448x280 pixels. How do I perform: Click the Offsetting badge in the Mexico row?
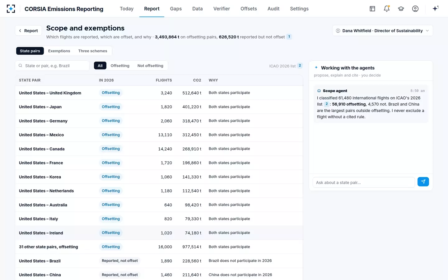coord(111,135)
